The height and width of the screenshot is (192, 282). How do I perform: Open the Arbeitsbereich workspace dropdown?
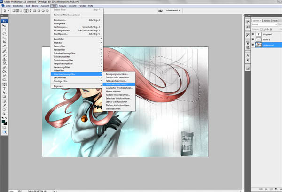(x=173, y=10)
